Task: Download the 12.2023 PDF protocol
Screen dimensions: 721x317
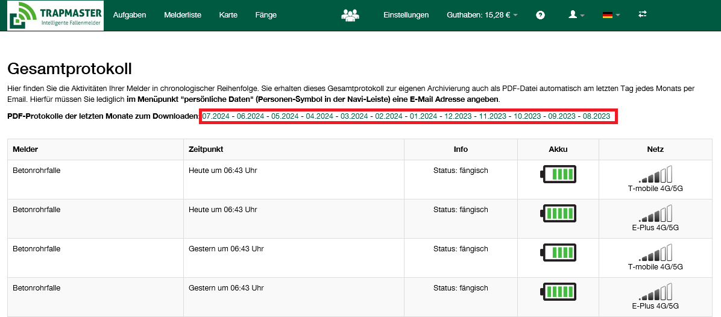Action: [x=458, y=116]
